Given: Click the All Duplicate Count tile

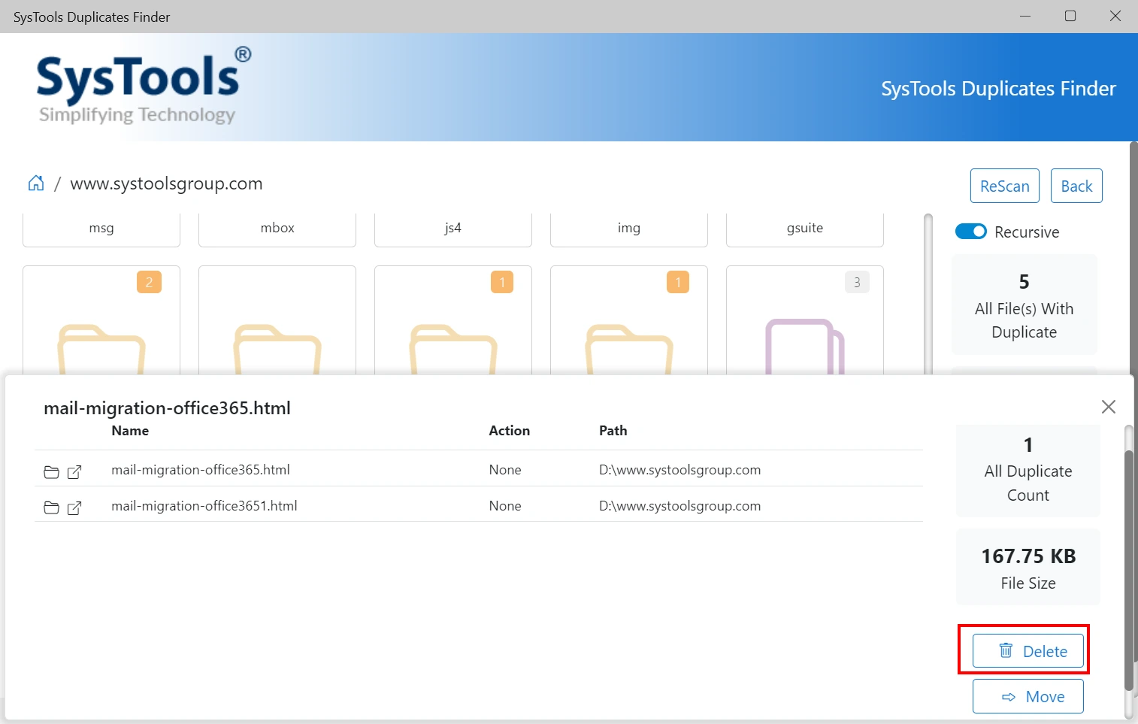Looking at the screenshot, I should (1028, 471).
